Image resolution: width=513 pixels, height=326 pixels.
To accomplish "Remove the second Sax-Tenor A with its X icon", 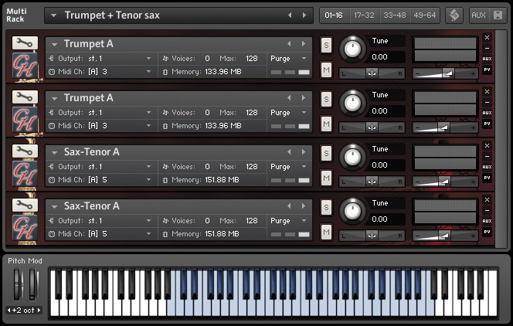I will pos(488,200).
